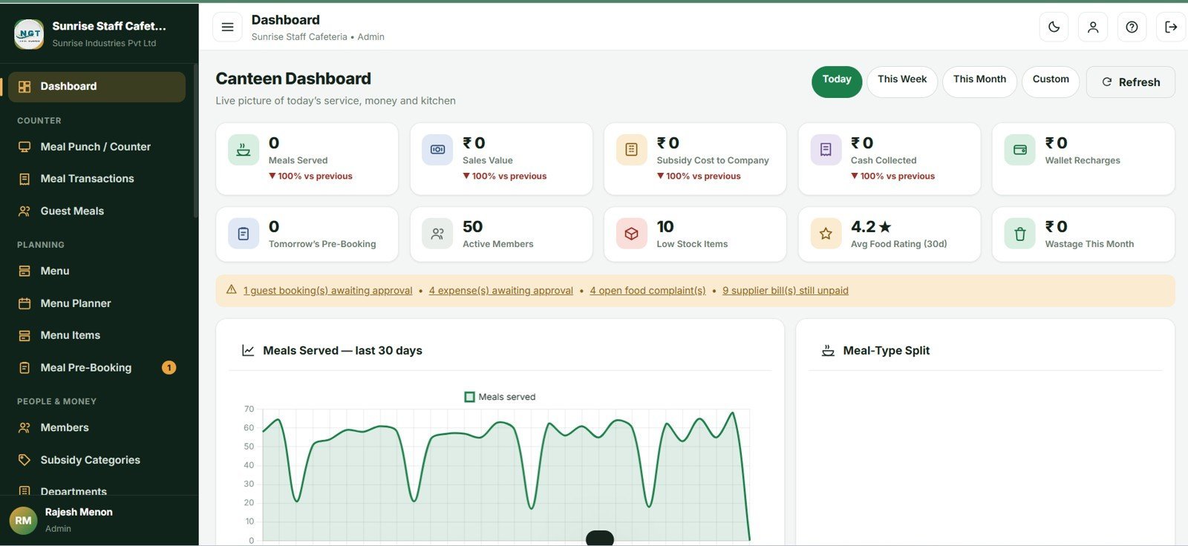Open the help question mark icon

point(1132,27)
